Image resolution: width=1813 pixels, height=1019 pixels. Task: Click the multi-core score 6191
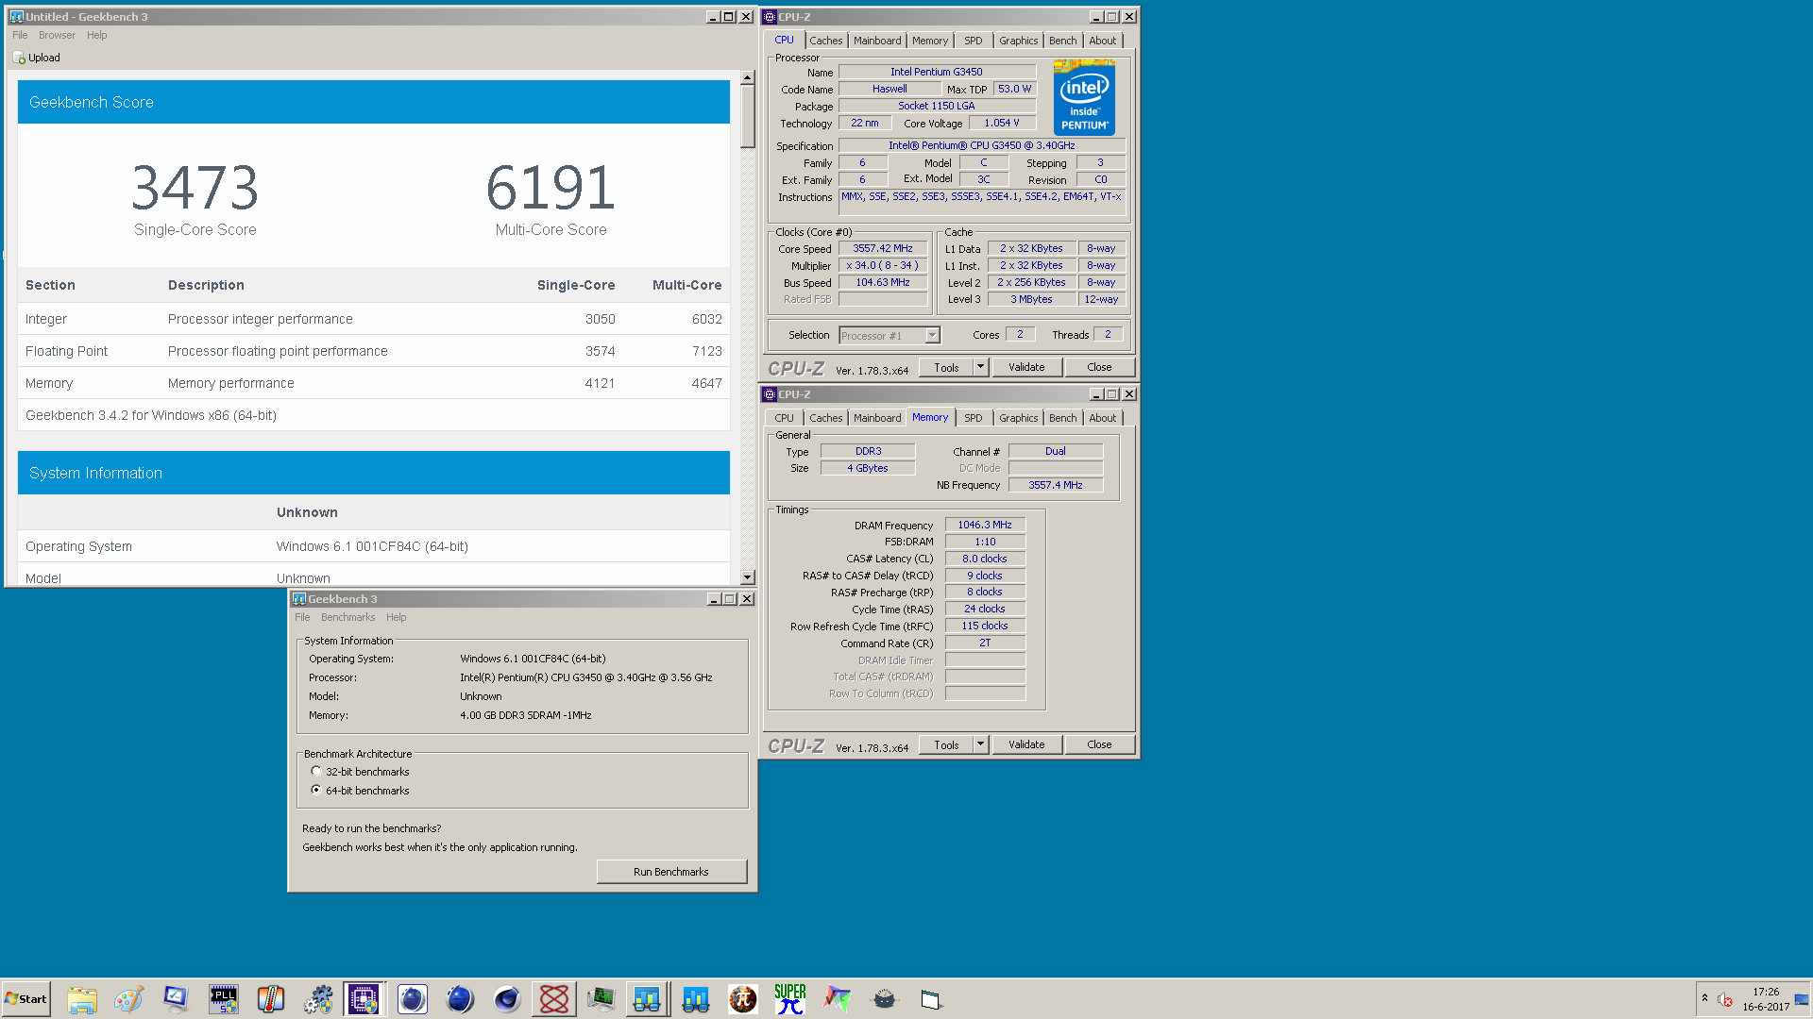[x=551, y=187]
